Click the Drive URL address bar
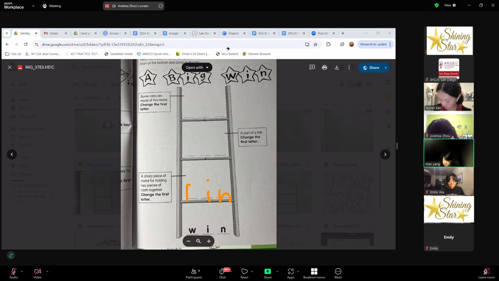Image resolution: width=499 pixels, height=281 pixels. coord(169,44)
